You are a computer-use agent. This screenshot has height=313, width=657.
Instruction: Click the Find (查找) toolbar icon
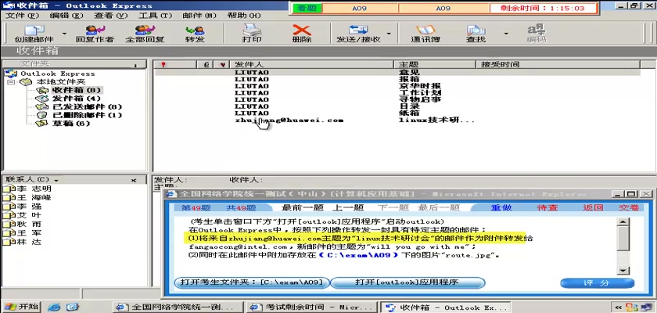tap(476, 34)
